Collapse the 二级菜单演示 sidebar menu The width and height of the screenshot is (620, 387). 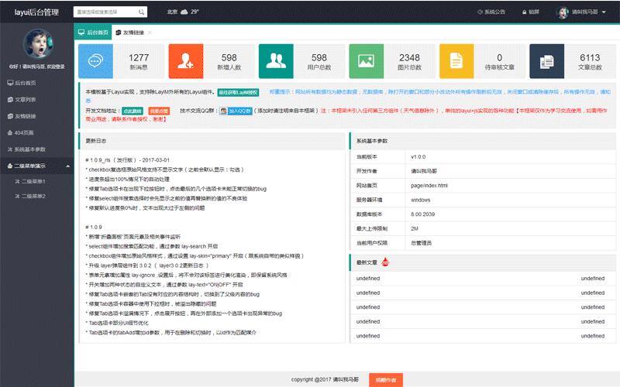point(36,166)
